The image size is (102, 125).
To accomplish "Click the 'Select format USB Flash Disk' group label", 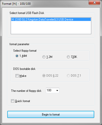I will (27, 13).
